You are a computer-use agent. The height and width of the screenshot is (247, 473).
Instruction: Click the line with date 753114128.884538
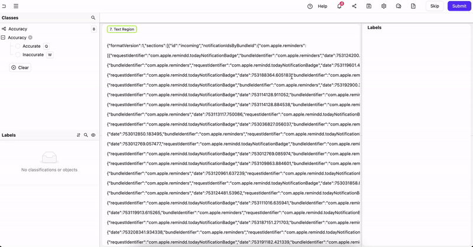(x=234, y=105)
